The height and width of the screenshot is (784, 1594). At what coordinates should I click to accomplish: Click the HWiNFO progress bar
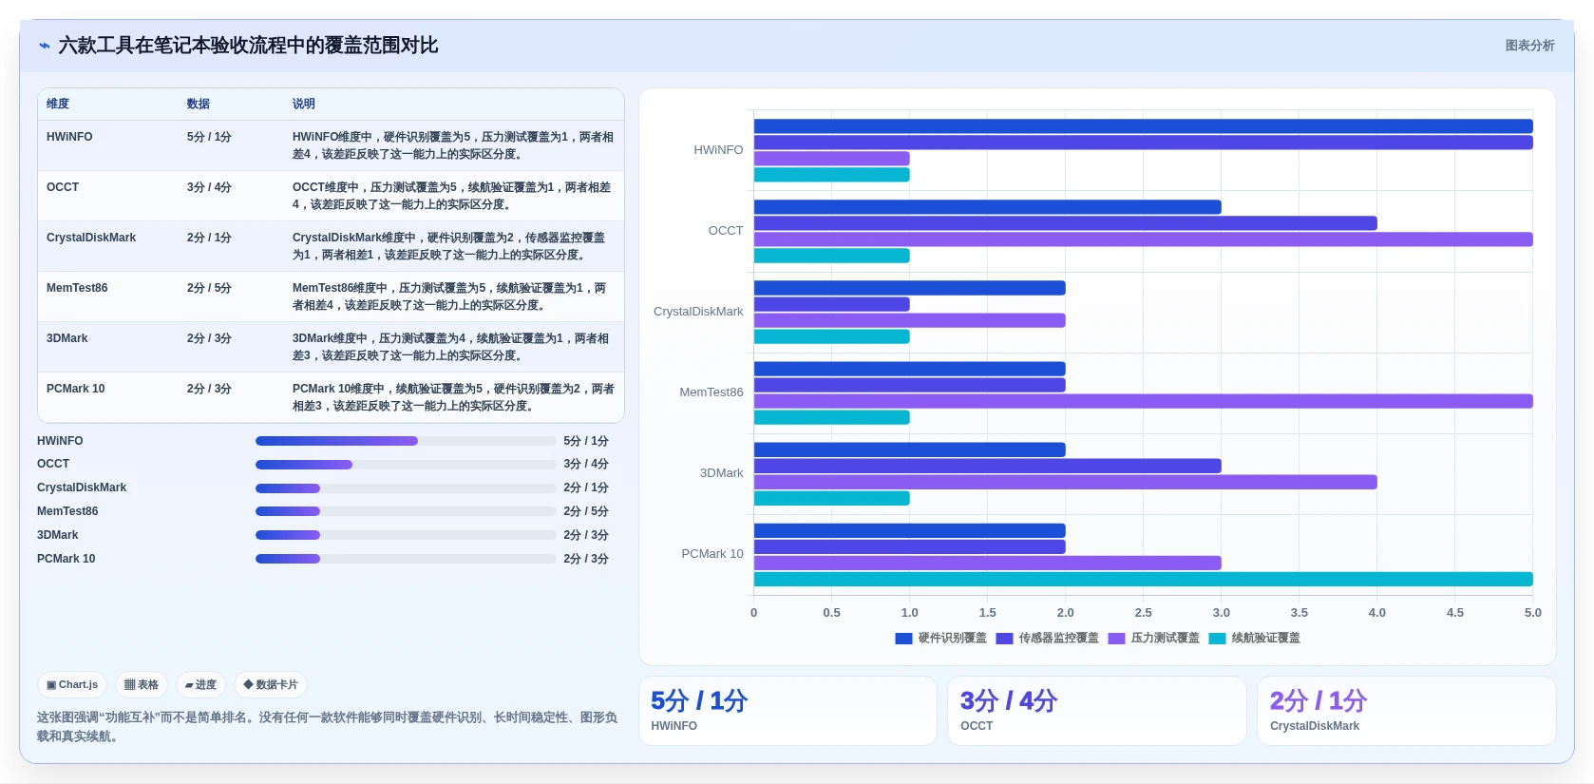[406, 441]
